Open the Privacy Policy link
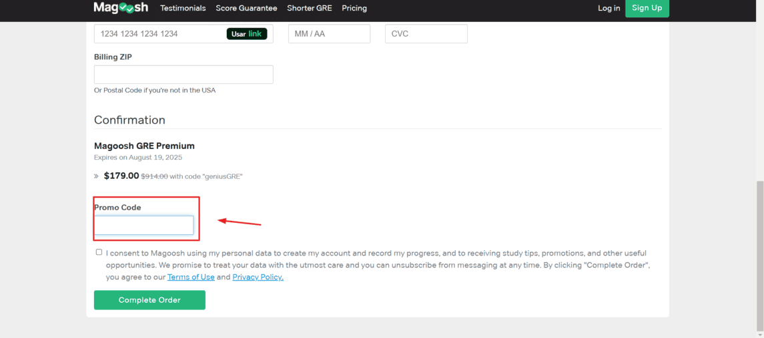The height and width of the screenshot is (338, 764). click(x=258, y=277)
